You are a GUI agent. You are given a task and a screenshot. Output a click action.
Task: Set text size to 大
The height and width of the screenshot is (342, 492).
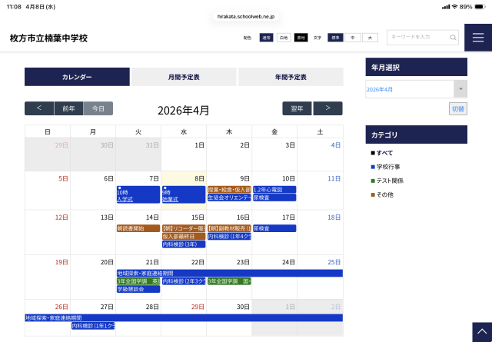point(370,38)
